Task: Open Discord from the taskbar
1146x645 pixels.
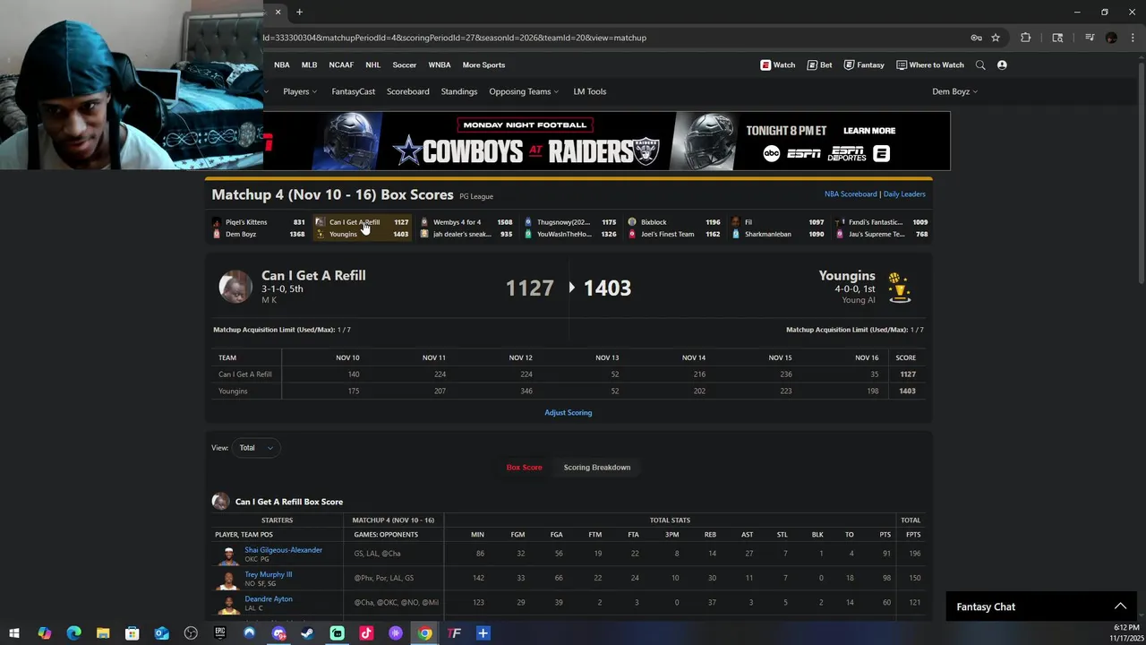Action: 278,633
